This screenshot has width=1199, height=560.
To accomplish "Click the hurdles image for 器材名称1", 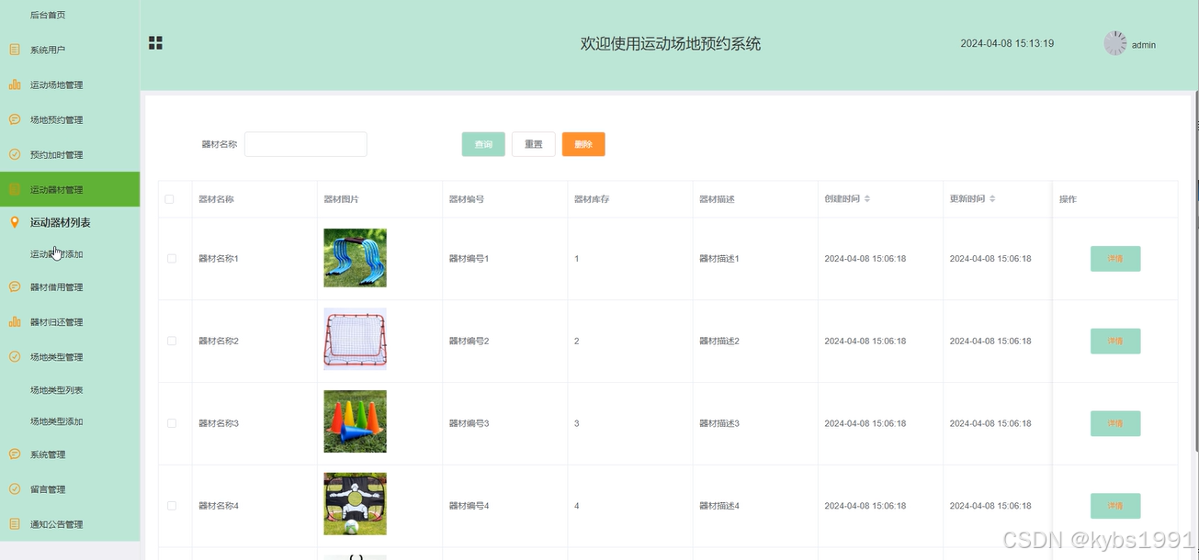I will click(x=356, y=258).
